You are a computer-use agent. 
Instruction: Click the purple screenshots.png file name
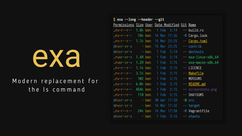pyautogui.click(x=202, y=89)
